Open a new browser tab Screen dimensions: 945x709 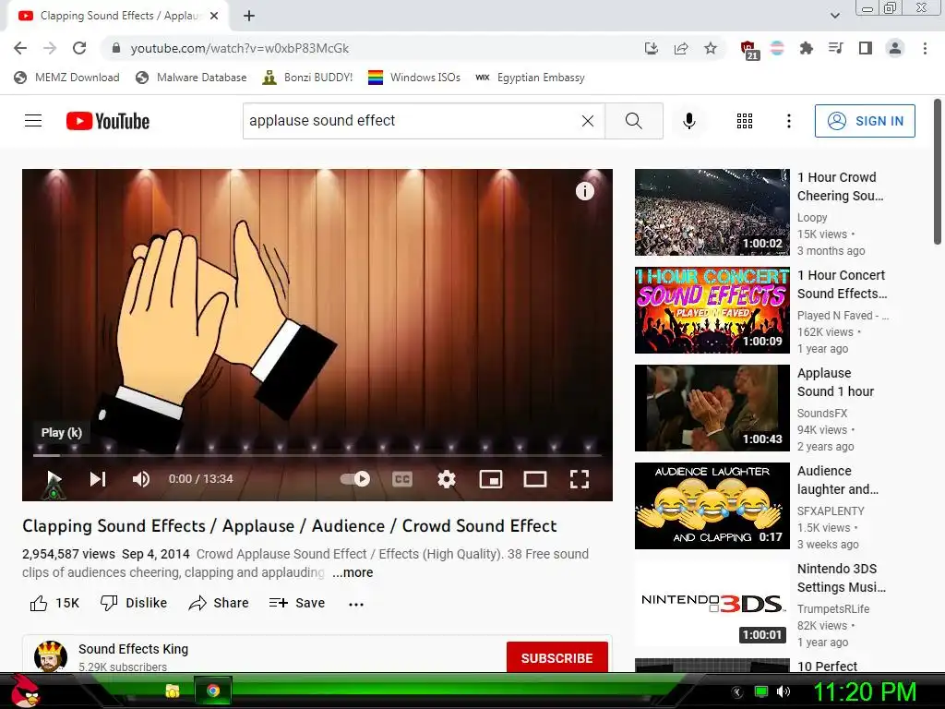(249, 17)
